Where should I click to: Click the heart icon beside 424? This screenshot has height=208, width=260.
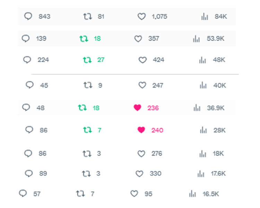click(142, 60)
